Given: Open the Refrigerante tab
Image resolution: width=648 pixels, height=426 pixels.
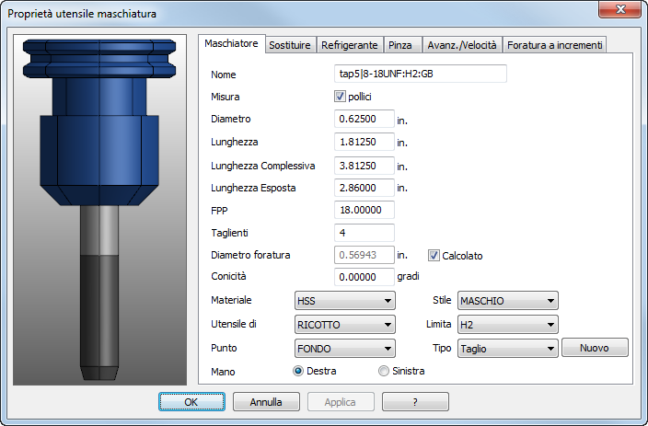Looking at the screenshot, I should click(x=350, y=45).
